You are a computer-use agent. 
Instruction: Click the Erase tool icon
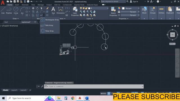(x=47, y=8)
